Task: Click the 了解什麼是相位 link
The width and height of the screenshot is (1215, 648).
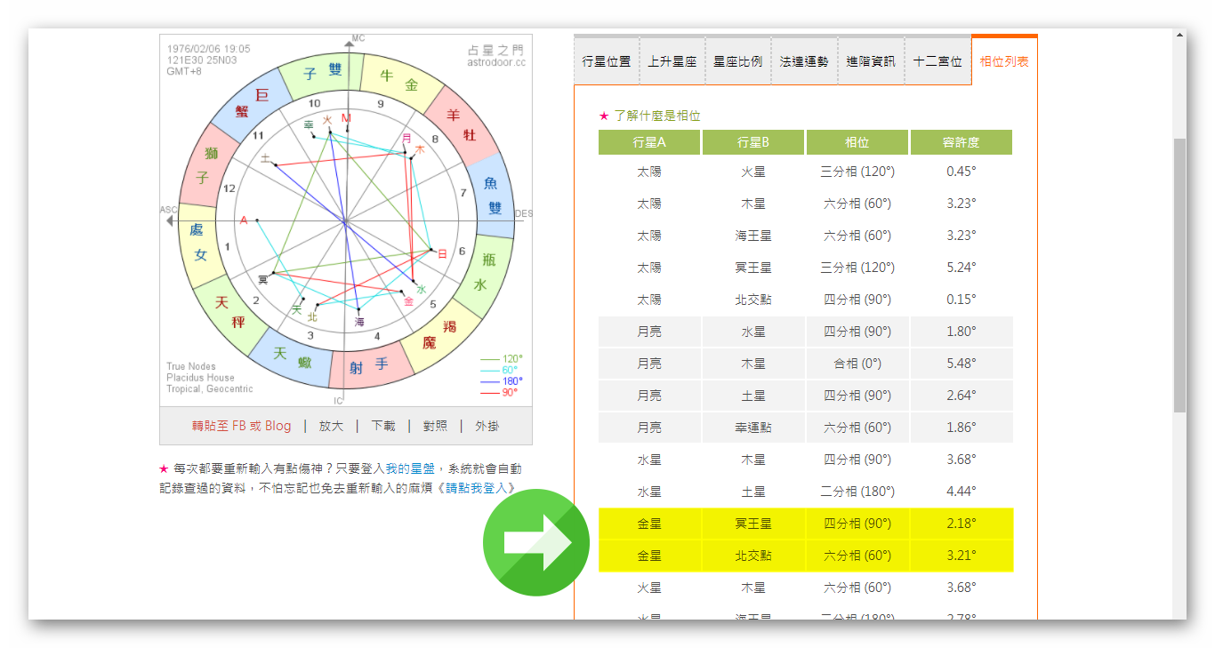Action: tap(657, 116)
